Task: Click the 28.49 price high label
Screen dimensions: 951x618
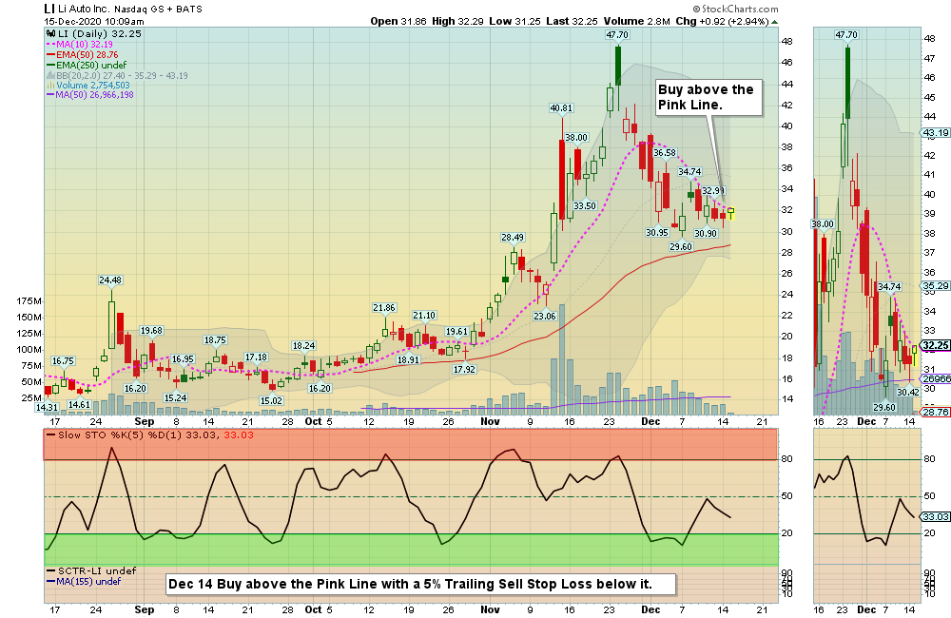Action: (513, 237)
